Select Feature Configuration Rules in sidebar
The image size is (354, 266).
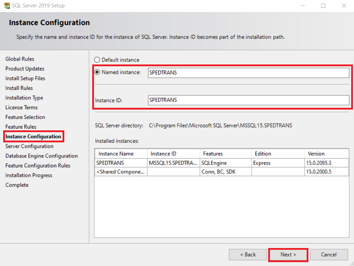pyautogui.click(x=38, y=166)
